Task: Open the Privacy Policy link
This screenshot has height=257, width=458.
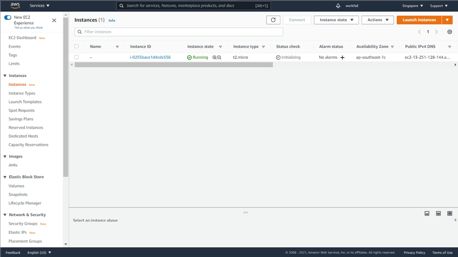Action: [x=414, y=252]
